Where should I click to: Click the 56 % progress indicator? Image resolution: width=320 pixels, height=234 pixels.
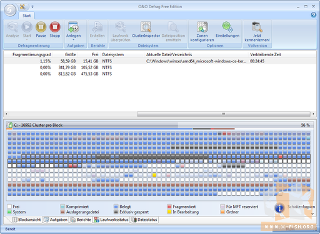(x=305, y=125)
